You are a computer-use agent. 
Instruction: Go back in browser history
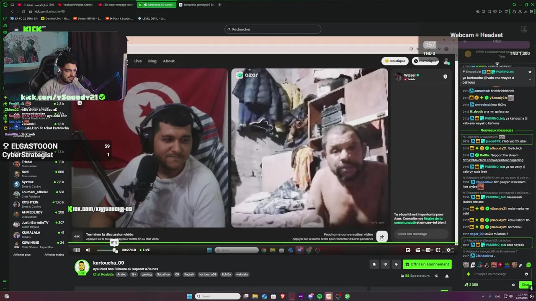pos(12,11)
